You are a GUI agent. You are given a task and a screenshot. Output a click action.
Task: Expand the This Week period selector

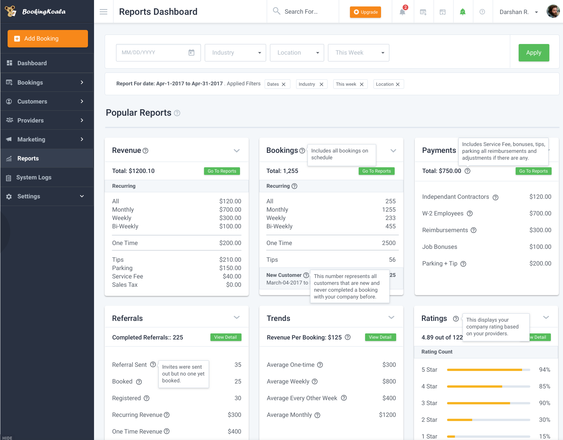click(x=358, y=52)
